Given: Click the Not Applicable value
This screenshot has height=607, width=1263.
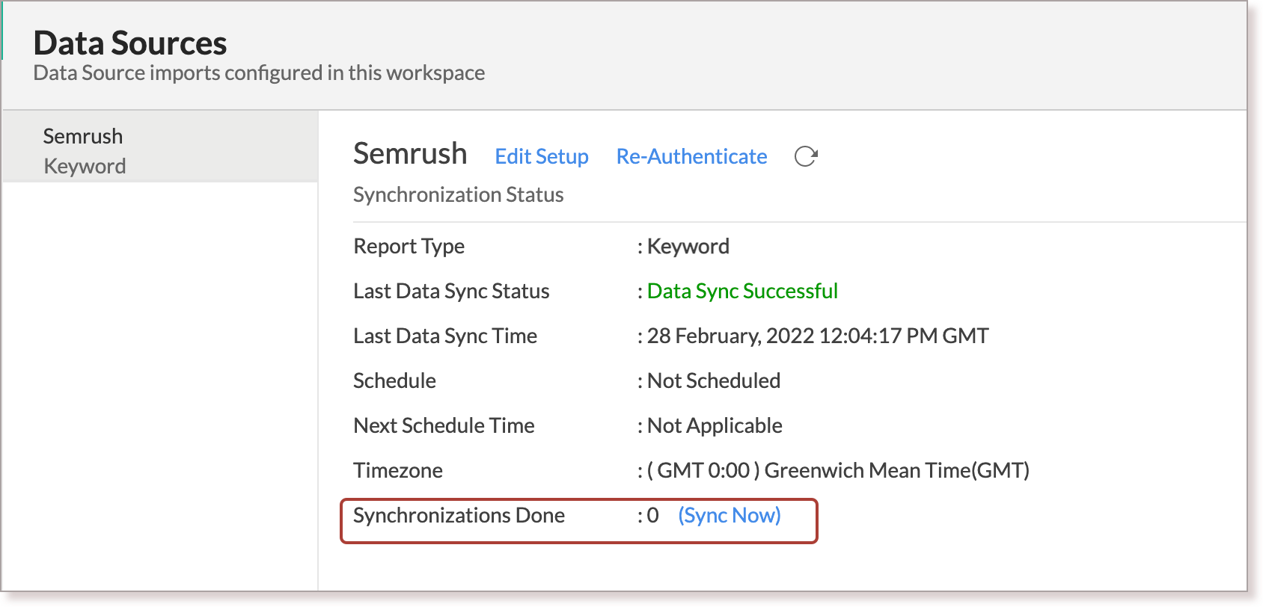Looking at the screenshot, I should [715, 425].
